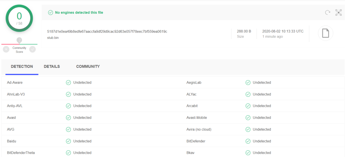Open the similar files graph icon
The height and width of the screenshot is (157, 345).
coord(338,12)
